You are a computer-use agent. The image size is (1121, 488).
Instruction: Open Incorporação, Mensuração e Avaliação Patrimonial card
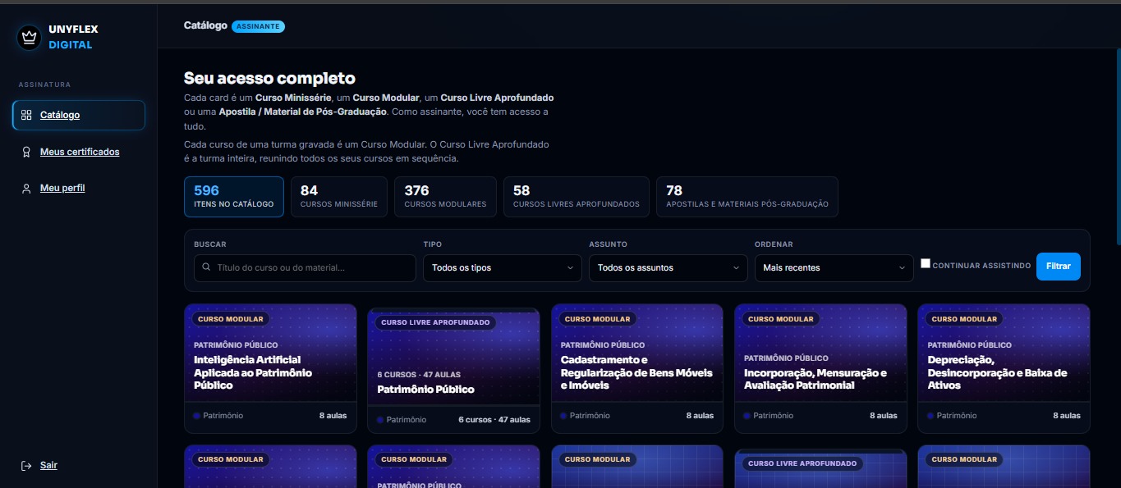820,368
